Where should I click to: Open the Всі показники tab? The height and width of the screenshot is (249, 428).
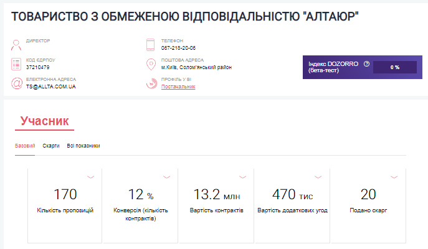point(83,146)
